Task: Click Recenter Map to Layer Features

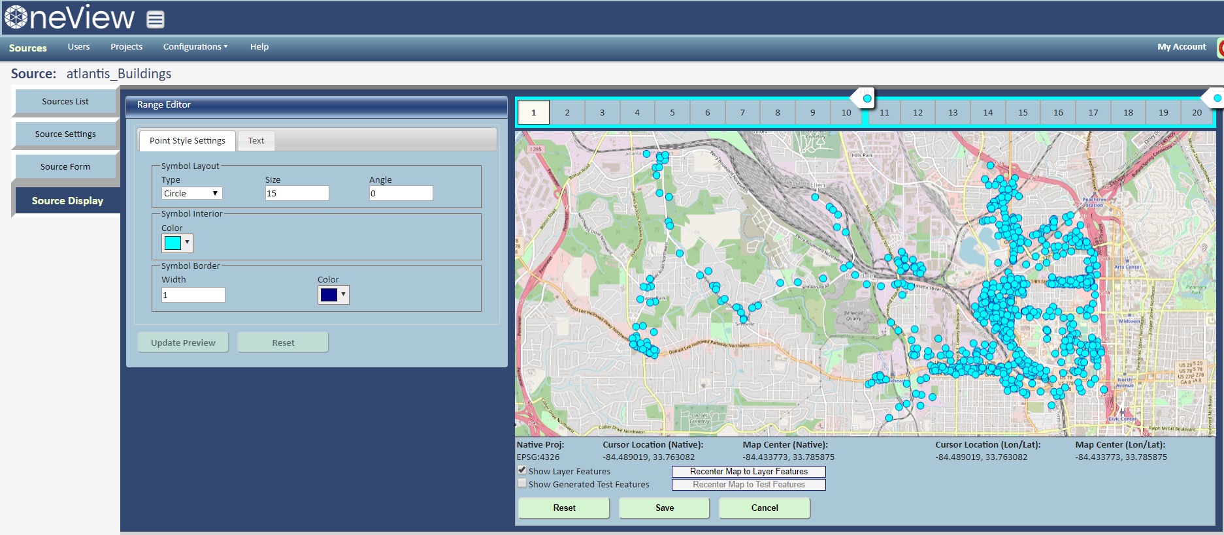Action: pos(749,471)
